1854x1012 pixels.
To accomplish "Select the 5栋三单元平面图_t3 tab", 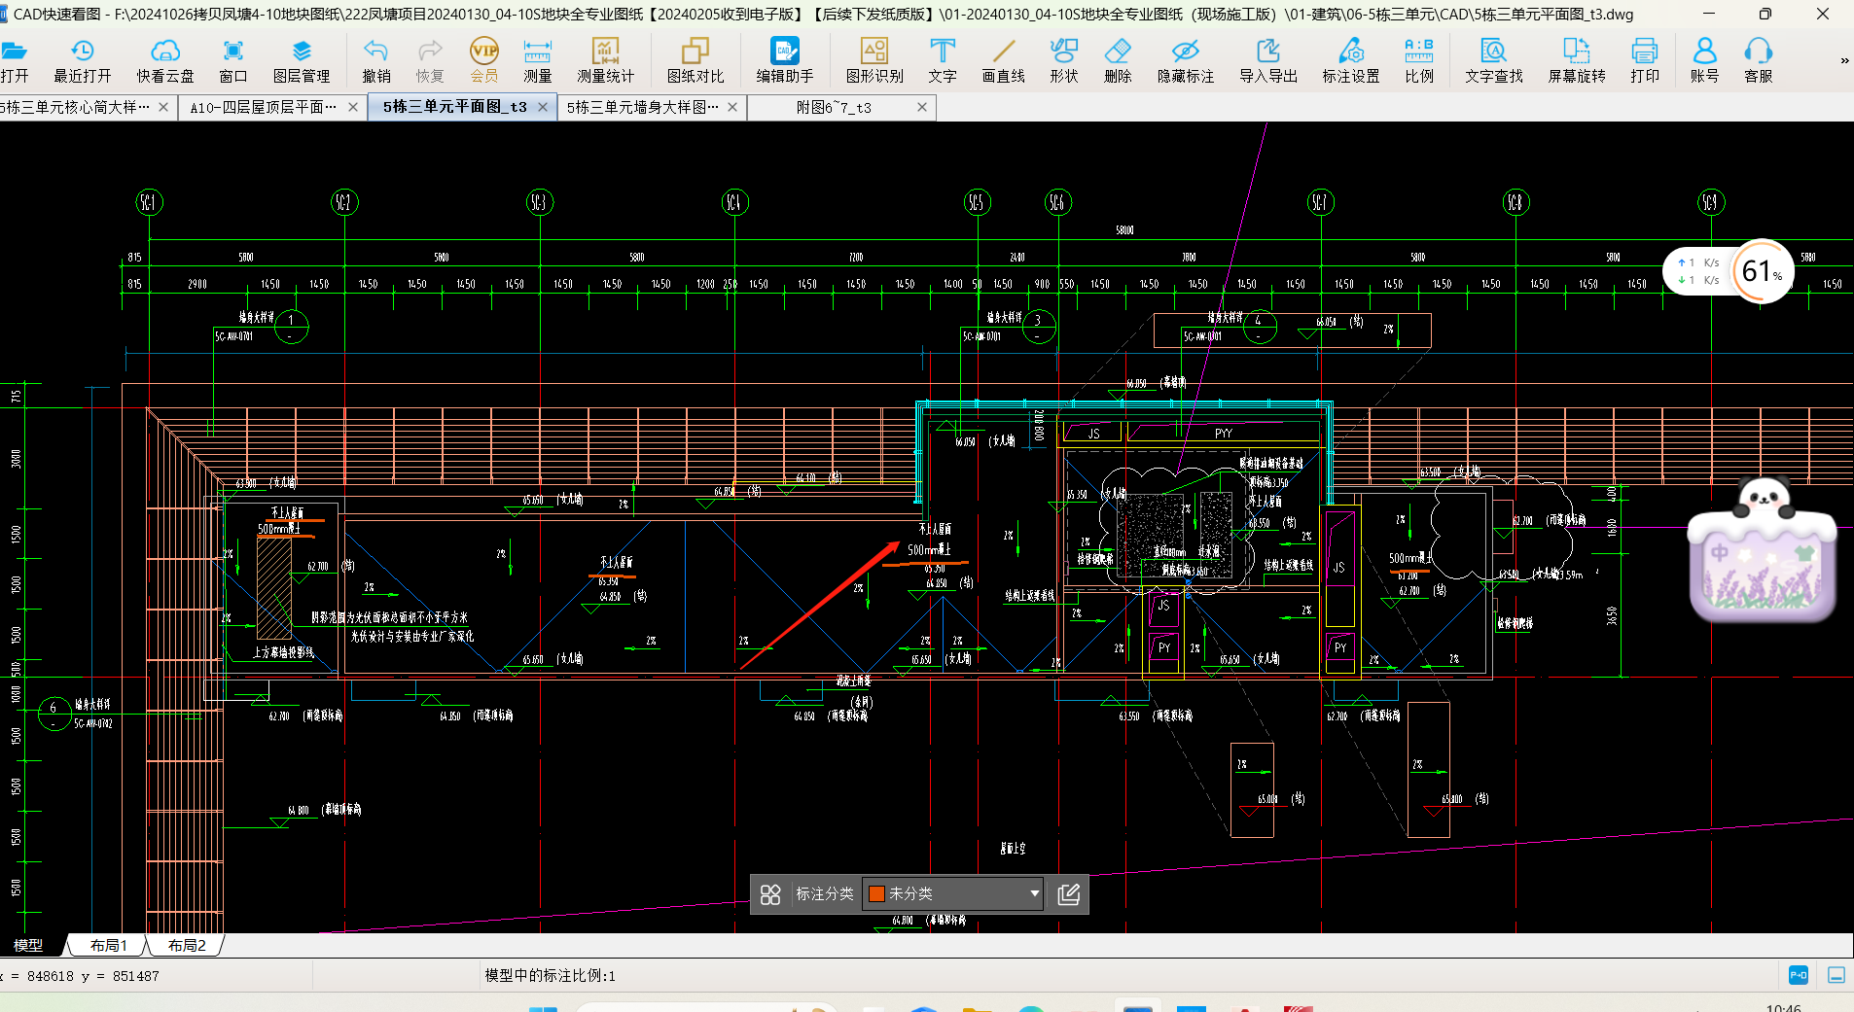I will click(454, 107).
